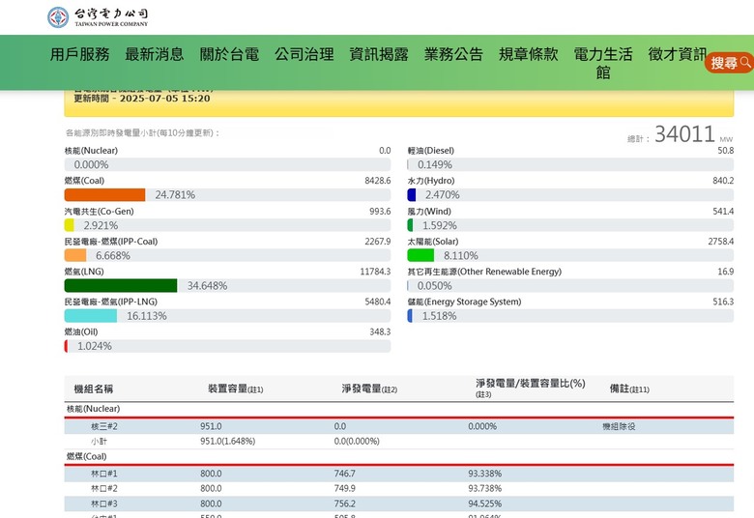Click the Coal value 8428.6
The width and height of the screenshot is (754, 518).
click(x=377, y=181)
